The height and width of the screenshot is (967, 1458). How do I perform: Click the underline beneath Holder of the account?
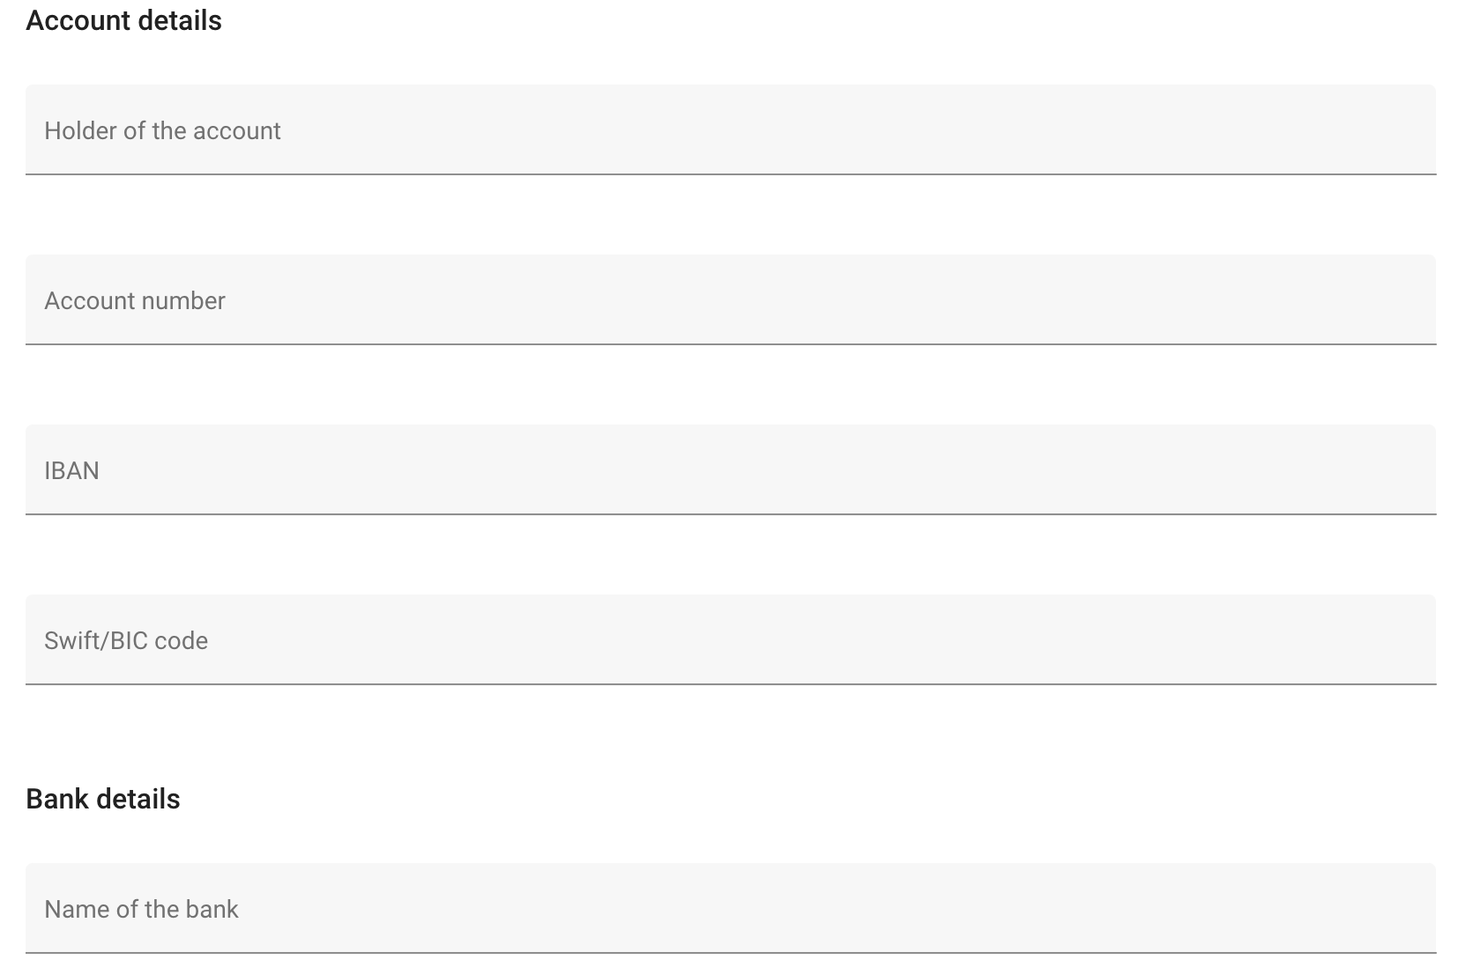(730, 174)
